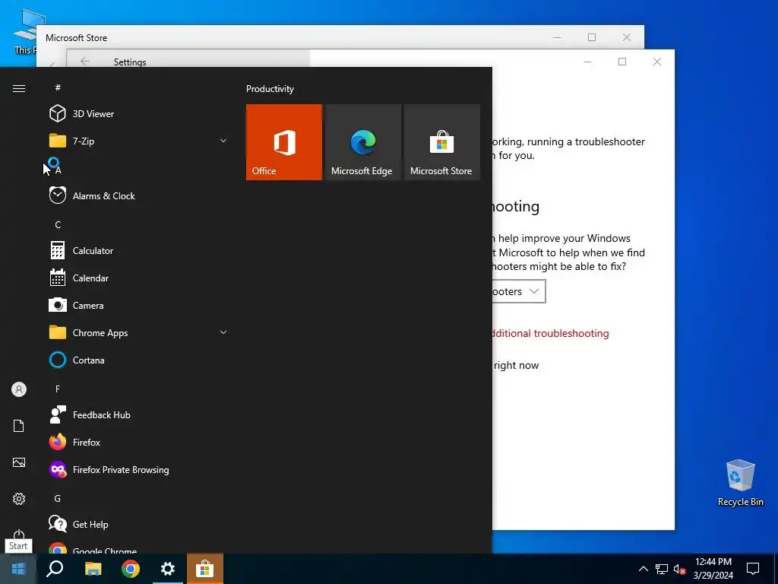Open Settings gear in Start sidebar
The image size is (778, 584).
19,499
